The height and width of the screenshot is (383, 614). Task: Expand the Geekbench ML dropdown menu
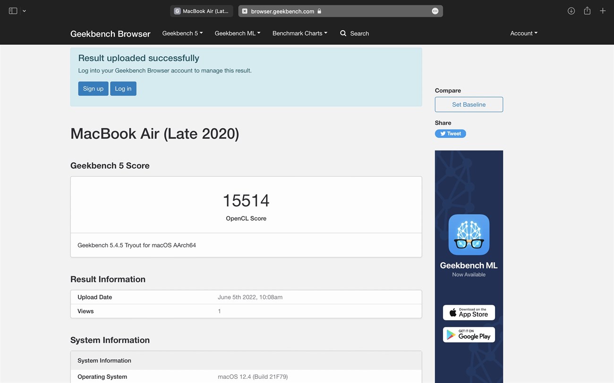click(238, 33)
